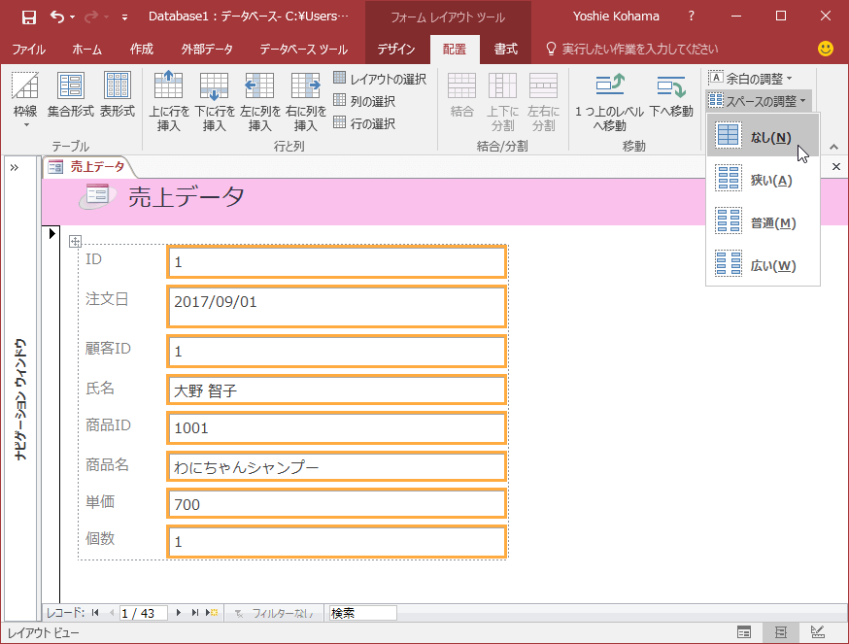Select 狭い(A) spacing option
This screenshot has width=849, height=644.
point(763,180)
